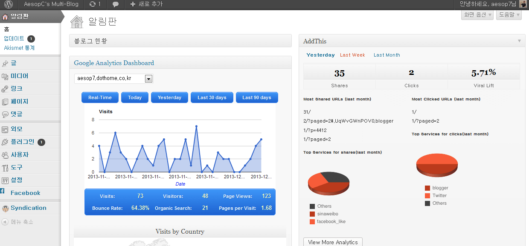Click the 블로그 현황 widget header
Viewport: 529px width, 246px height.
coord(180,41)
